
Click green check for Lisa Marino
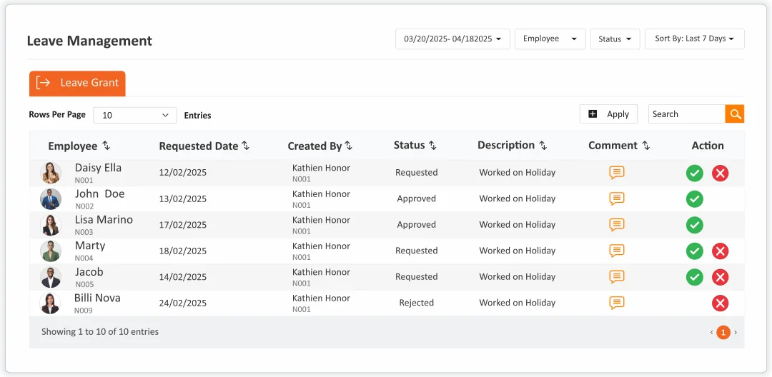point(694,225)
